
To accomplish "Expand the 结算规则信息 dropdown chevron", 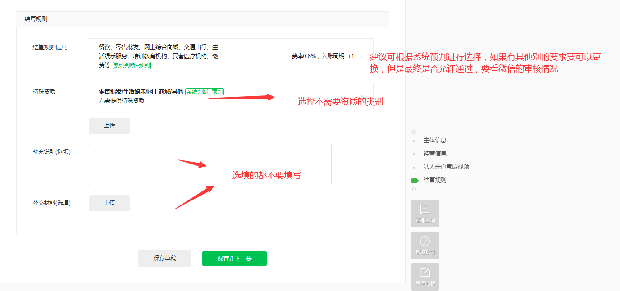I will point(362,56).
